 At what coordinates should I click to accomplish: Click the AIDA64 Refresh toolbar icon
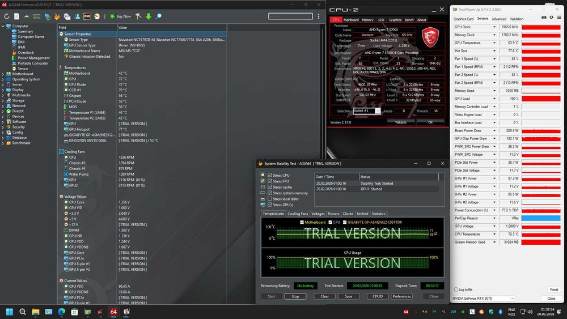[6, 16]
